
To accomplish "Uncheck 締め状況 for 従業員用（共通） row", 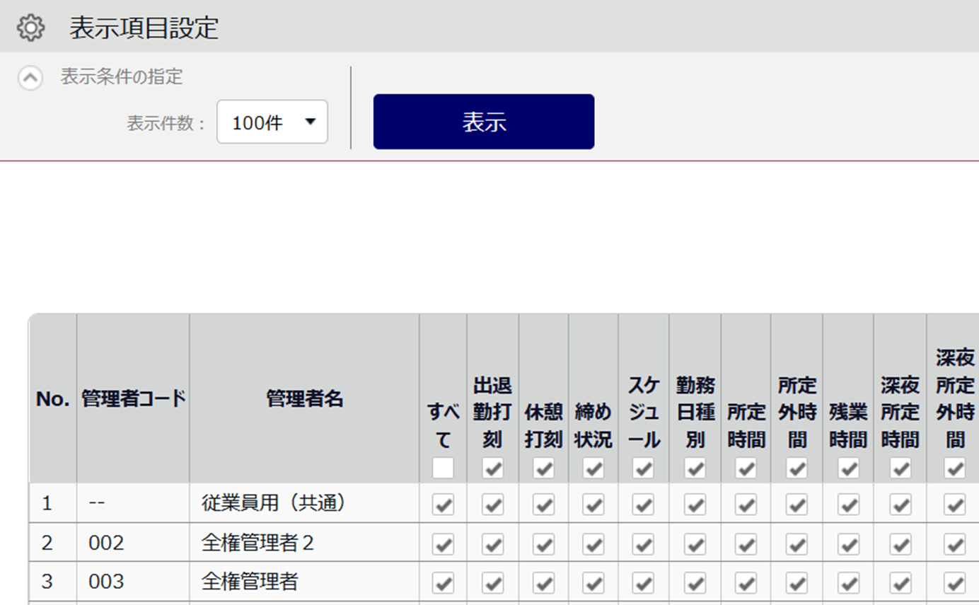I will (x=593, y=505).
